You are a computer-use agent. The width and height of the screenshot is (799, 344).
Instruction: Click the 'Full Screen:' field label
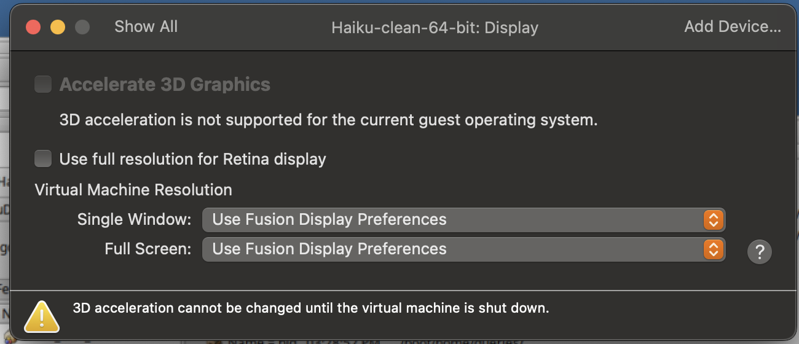(148, 249)
